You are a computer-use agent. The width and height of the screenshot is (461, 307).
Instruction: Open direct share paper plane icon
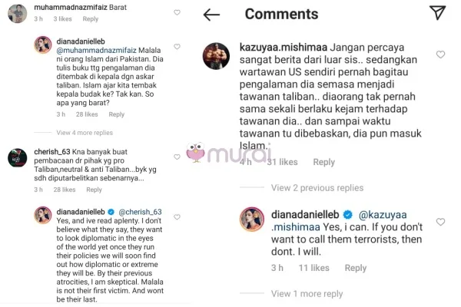(x=437, y=12)
